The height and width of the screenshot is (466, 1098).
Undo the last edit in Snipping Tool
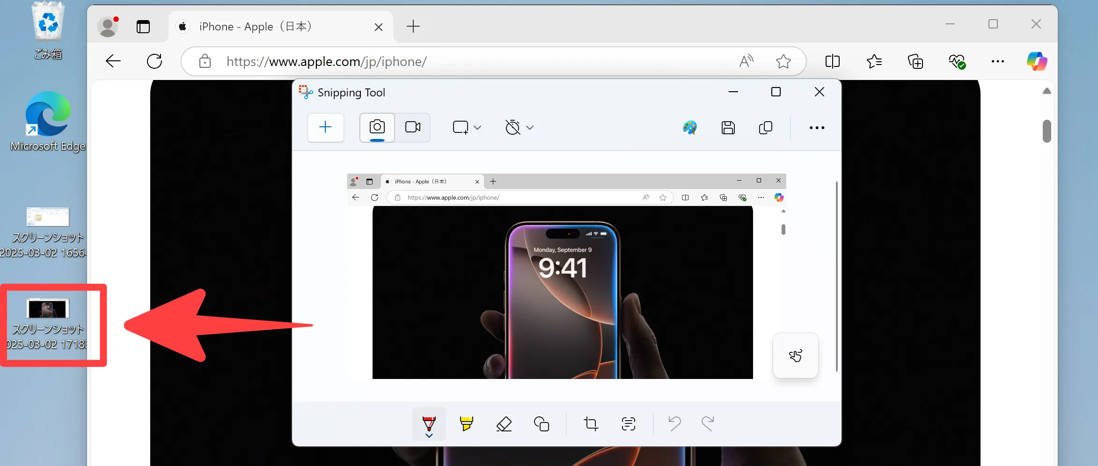(x=674, y=424)
